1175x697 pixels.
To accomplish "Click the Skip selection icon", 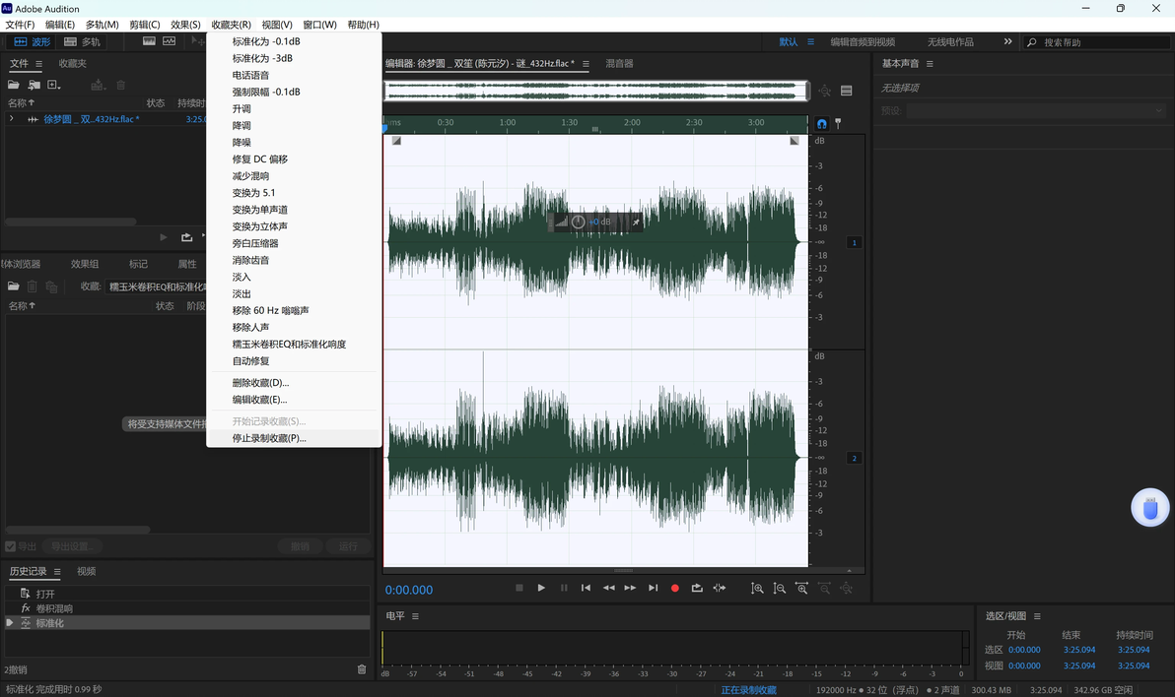I will pos(720,588).
